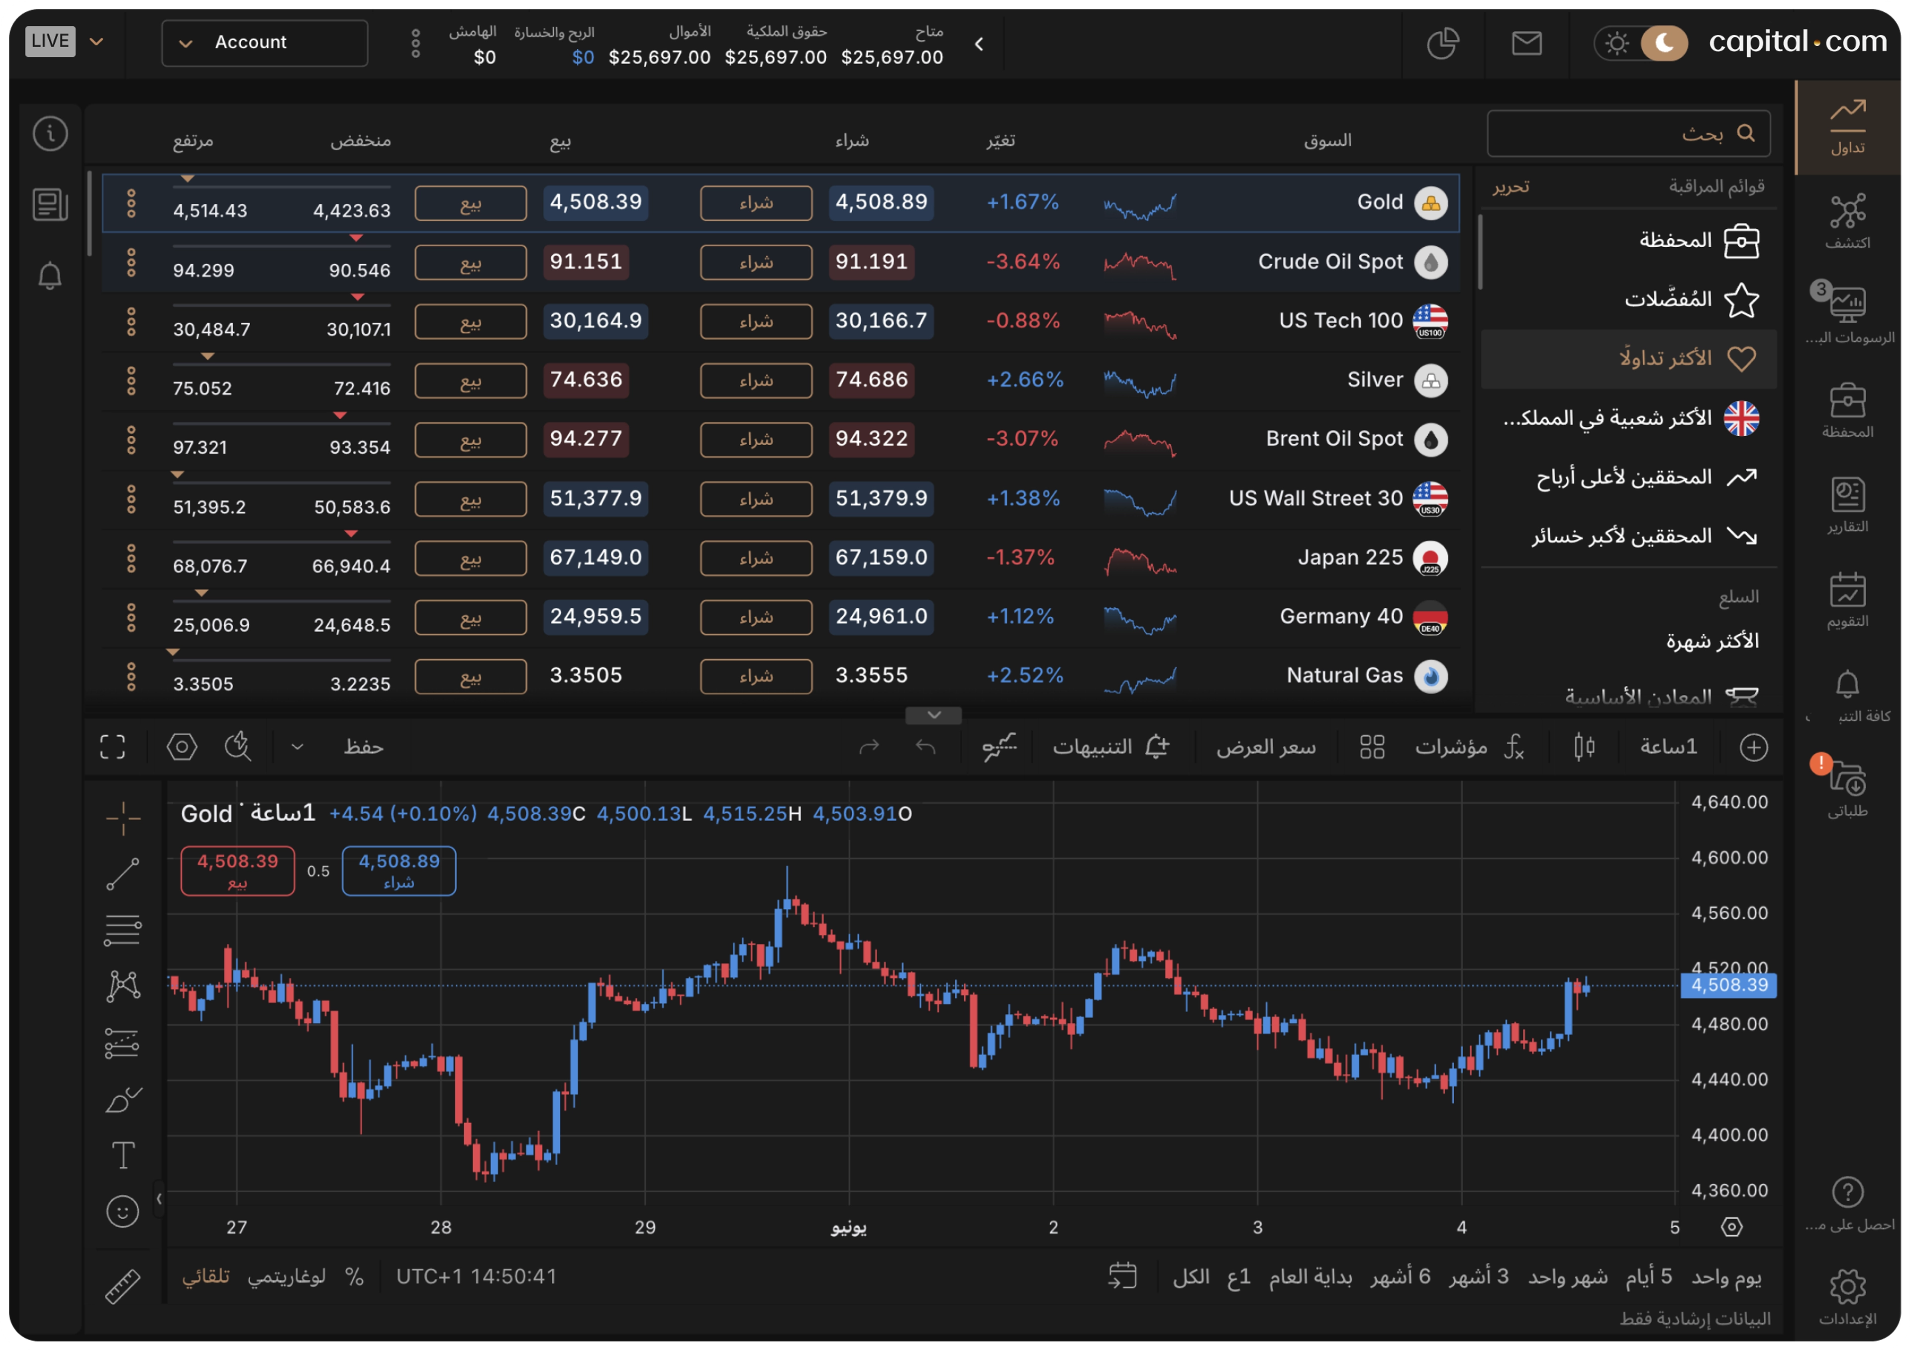
Task: Open the news feed icon
Action: tap(50, 204)
